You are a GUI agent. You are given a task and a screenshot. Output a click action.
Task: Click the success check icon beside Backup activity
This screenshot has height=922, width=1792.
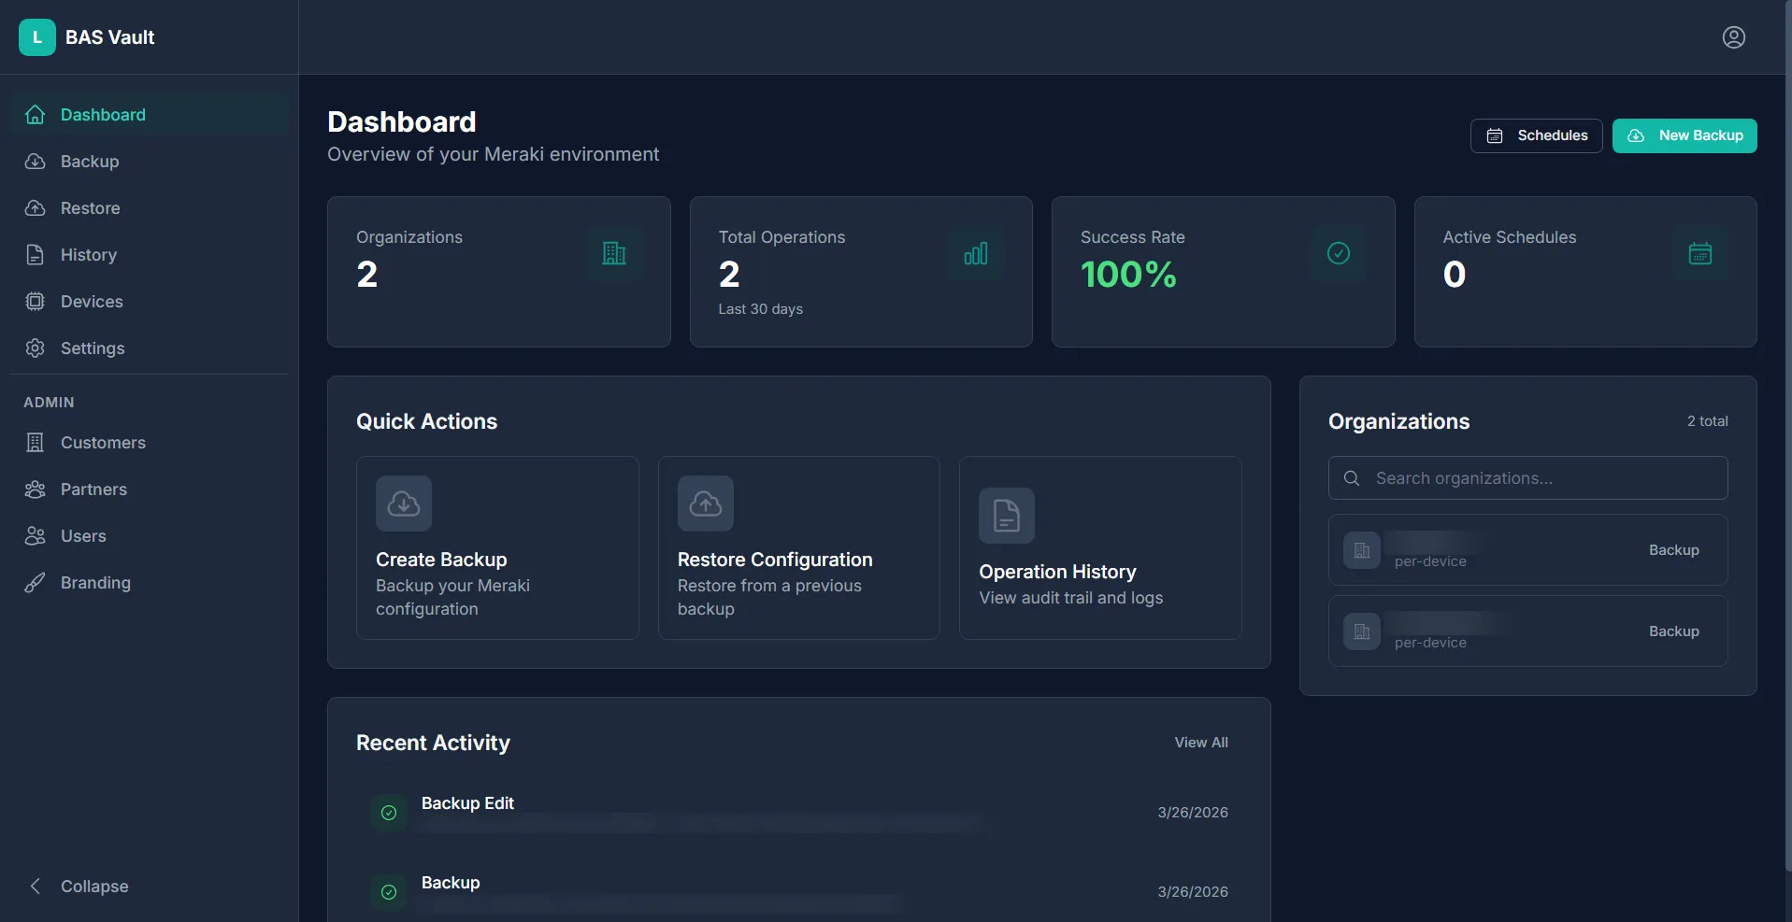[x=389, y=892]
